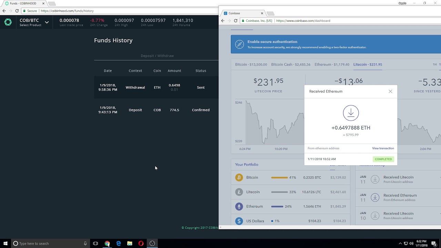Select the Coinbase browser tab

243,13
